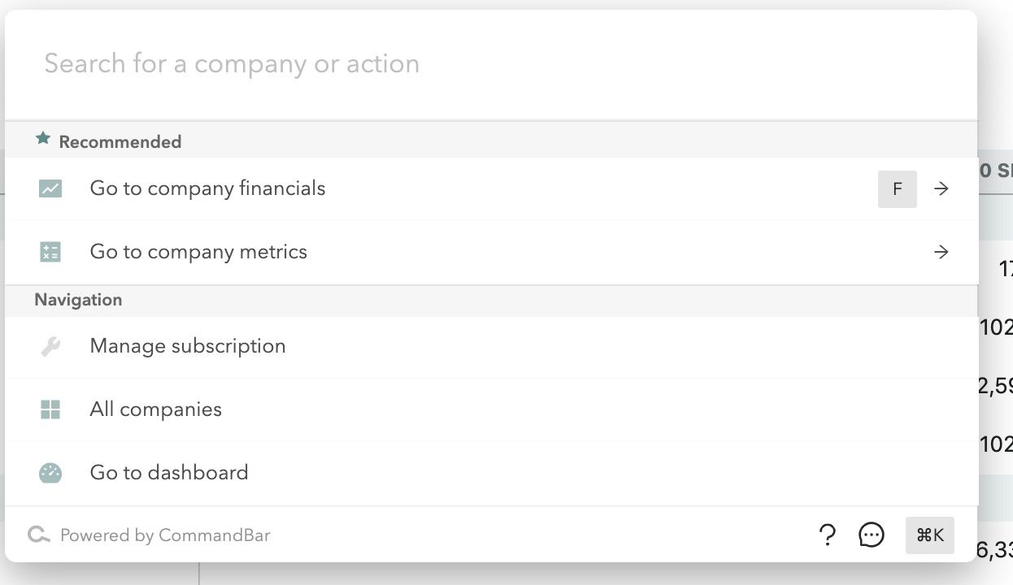Expand the arrow on company financials row
1013x585 pixels.
point(941,188)
